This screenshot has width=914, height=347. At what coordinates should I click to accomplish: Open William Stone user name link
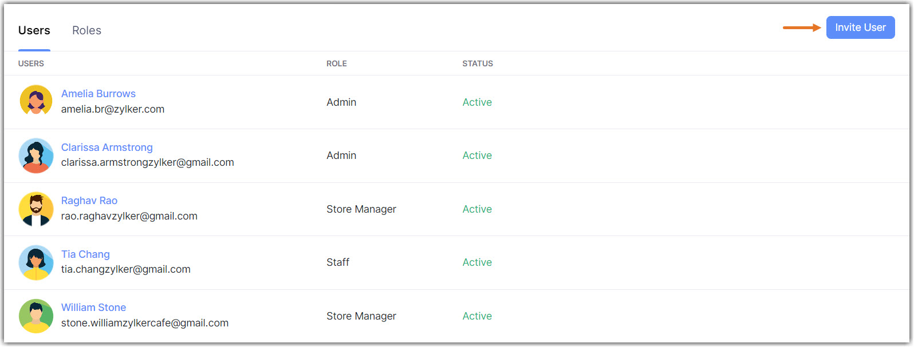pos(93,308)
